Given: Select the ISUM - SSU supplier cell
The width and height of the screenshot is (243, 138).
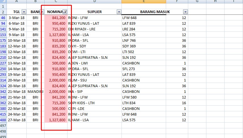Looking at the screenshot, I should (x=94, y=80).
